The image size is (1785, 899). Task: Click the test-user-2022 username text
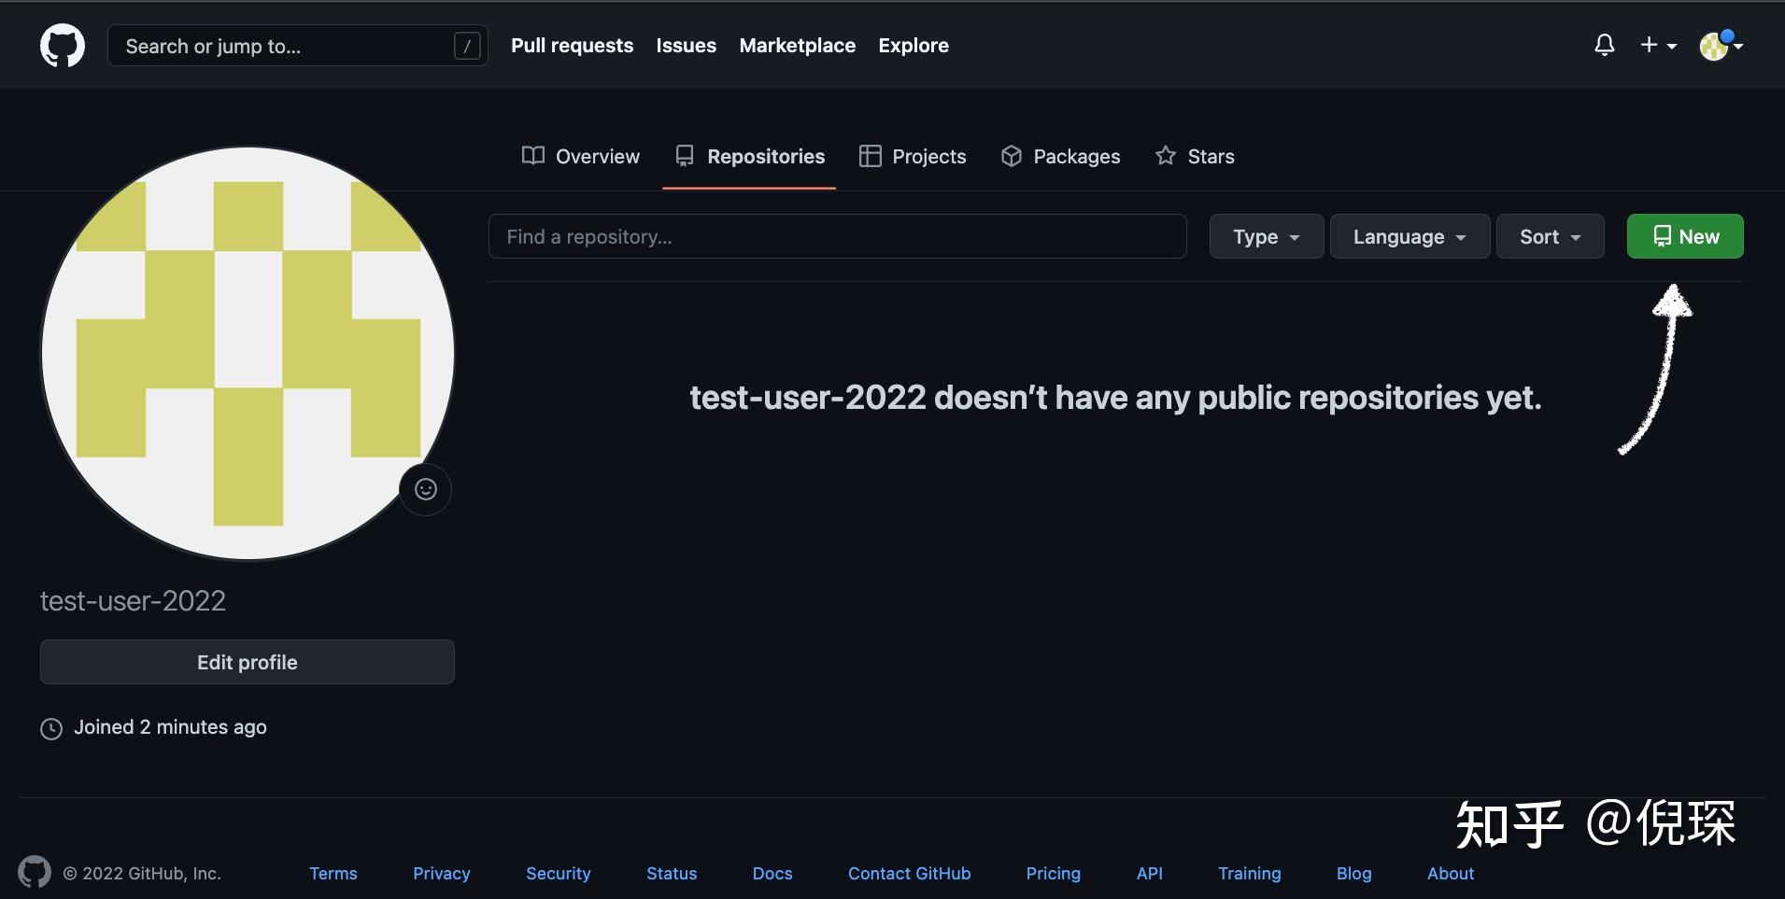133,601
